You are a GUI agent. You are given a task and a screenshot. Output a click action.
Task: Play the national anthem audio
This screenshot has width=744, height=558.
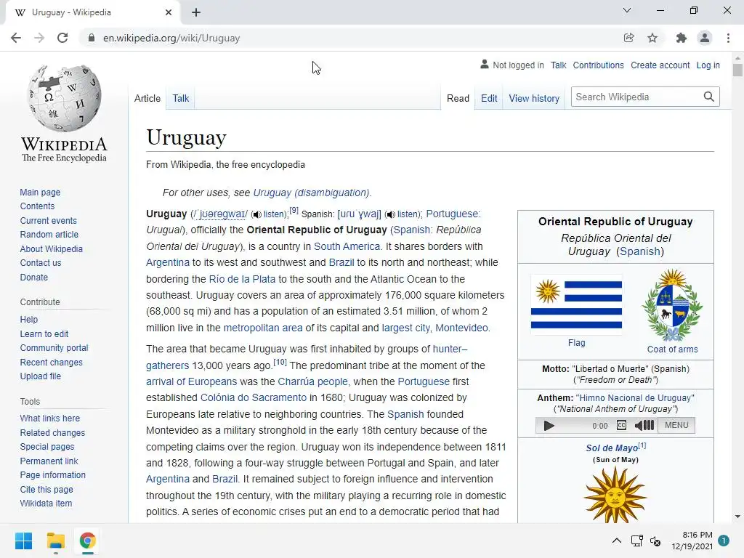[549, 426]
